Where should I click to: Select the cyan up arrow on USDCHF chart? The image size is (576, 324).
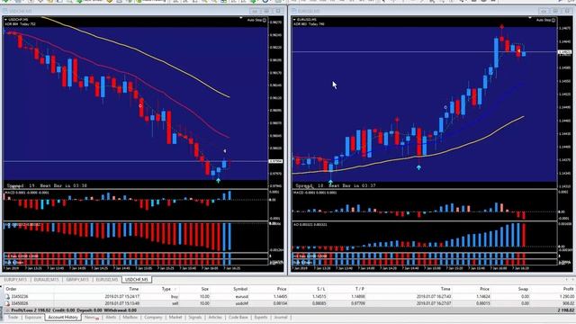point(218,180)
